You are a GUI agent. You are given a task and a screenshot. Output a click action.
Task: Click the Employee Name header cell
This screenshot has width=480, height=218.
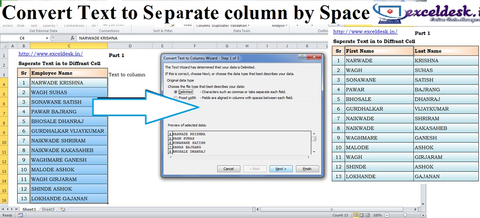(69, 73)
